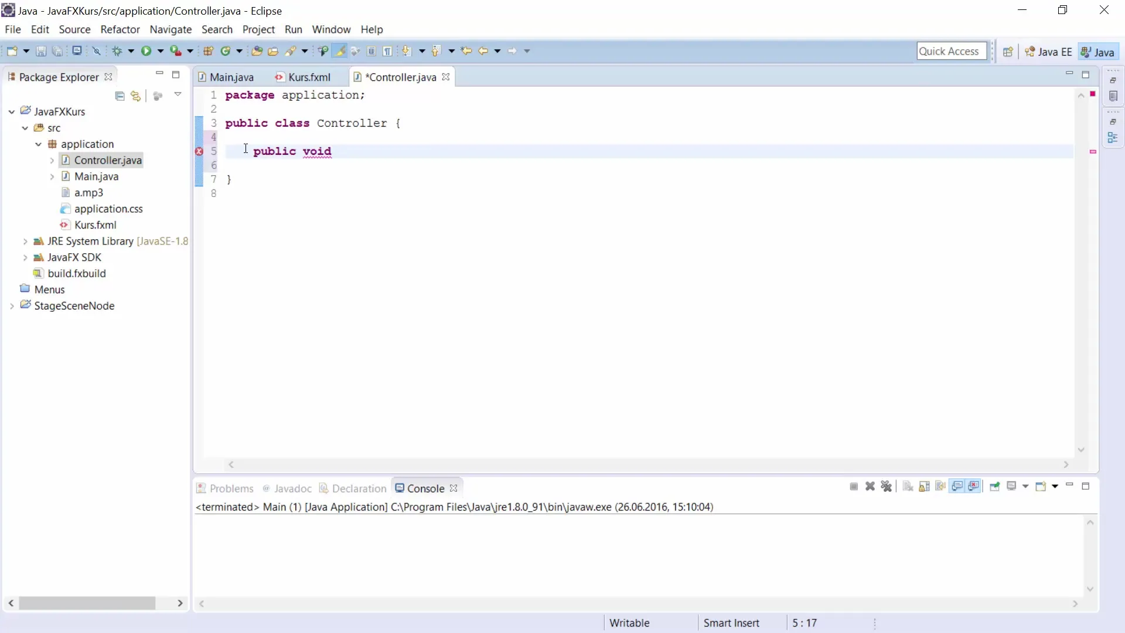Expand the JavaFX SDK node

(x=25, y=257)
